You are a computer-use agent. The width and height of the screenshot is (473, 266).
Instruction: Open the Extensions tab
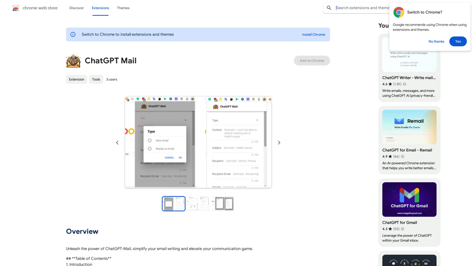(x=101, y=8)
